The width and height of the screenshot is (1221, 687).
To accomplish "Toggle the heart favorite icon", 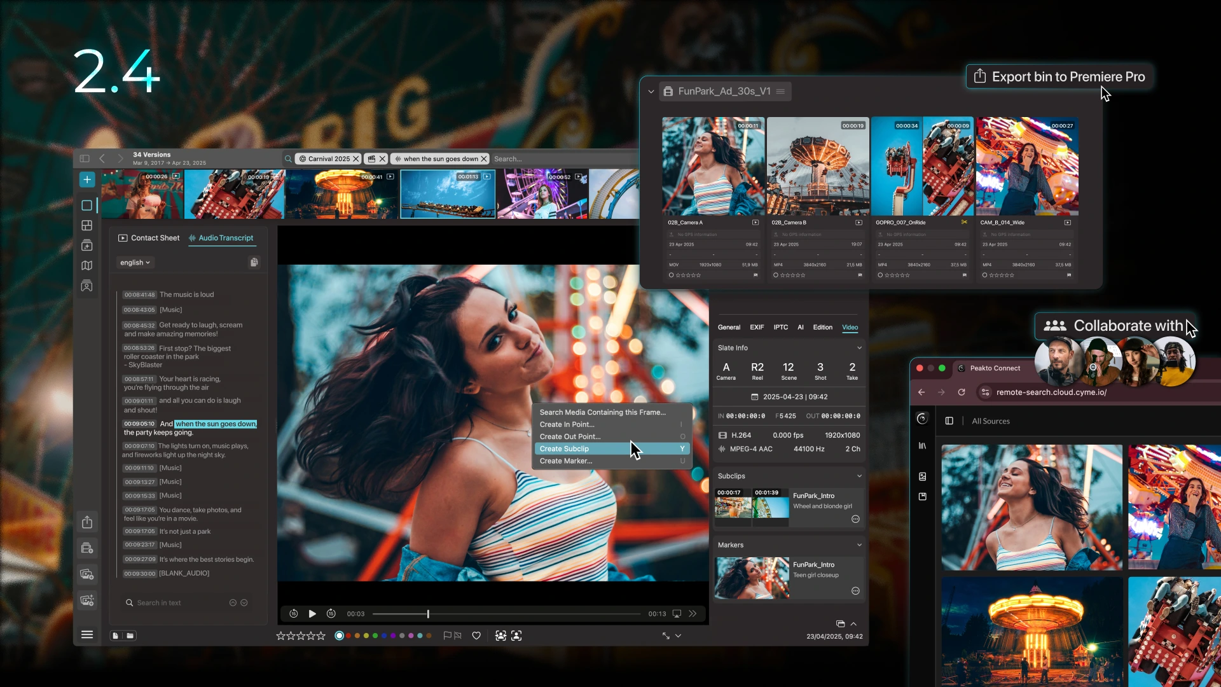I will [476, 635].
